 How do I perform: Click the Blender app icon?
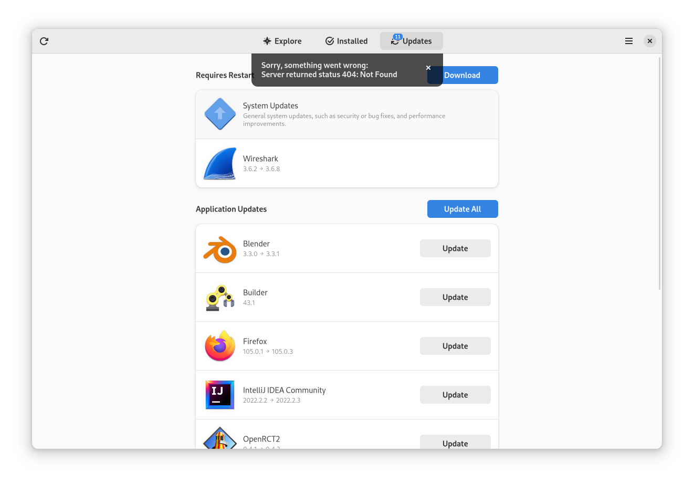(x=220, y=249)
